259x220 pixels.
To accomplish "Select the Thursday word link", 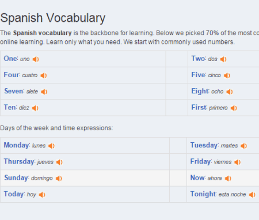I will [19, 161].
